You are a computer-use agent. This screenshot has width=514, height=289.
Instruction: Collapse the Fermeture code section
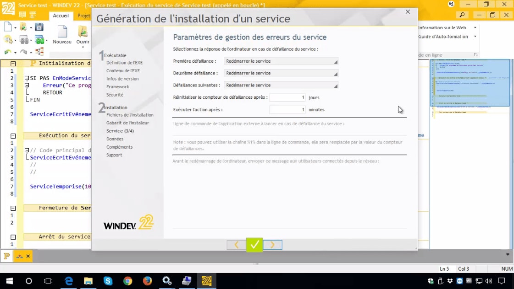point(13,208)
